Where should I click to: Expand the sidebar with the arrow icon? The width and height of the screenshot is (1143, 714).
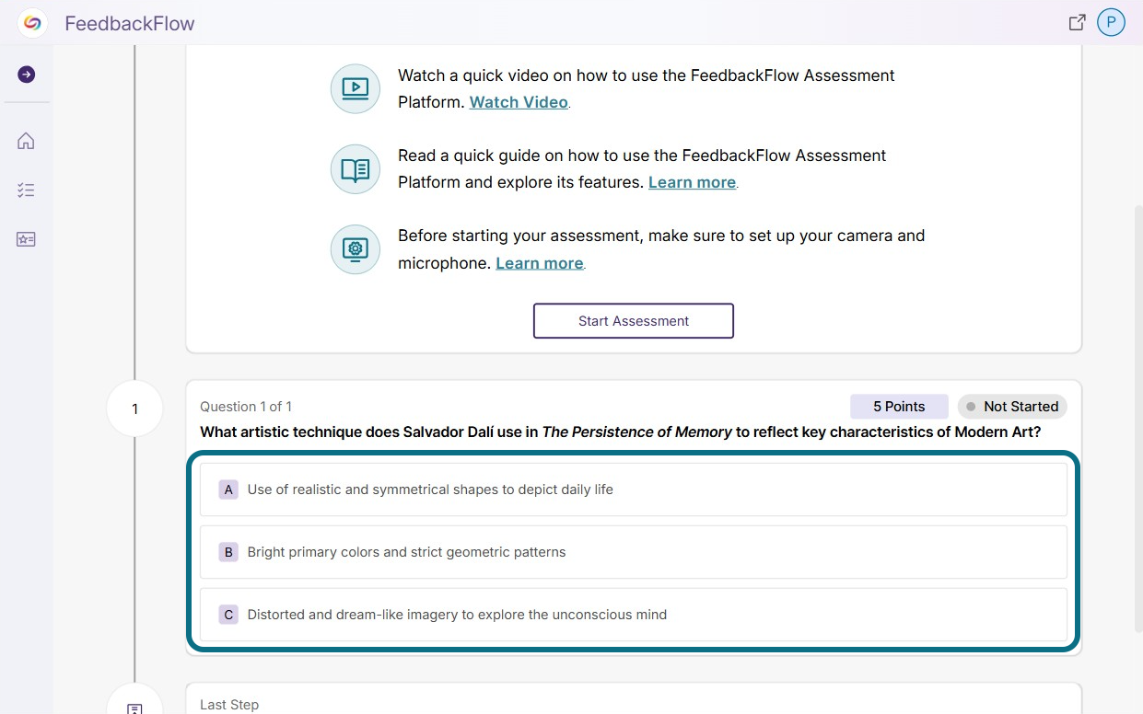26,75
